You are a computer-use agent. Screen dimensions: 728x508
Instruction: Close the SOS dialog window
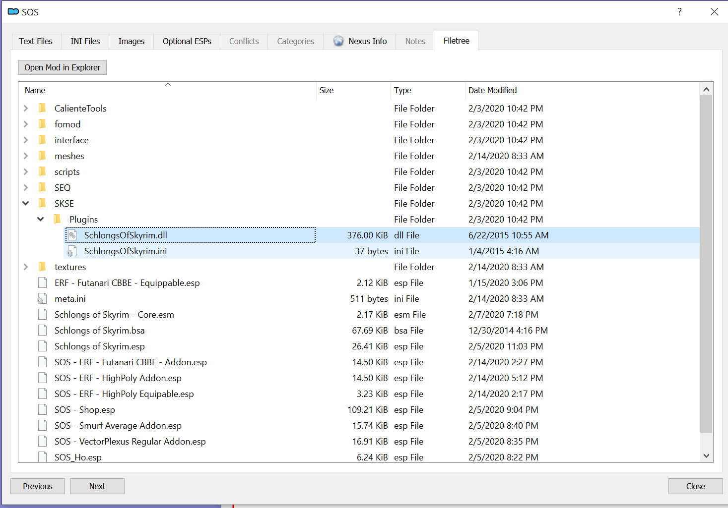tap(714, 11)
